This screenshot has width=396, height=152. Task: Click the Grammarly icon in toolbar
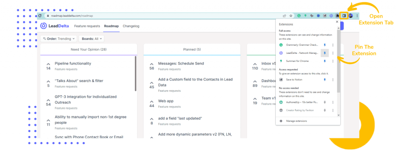(x=299, y=15)
